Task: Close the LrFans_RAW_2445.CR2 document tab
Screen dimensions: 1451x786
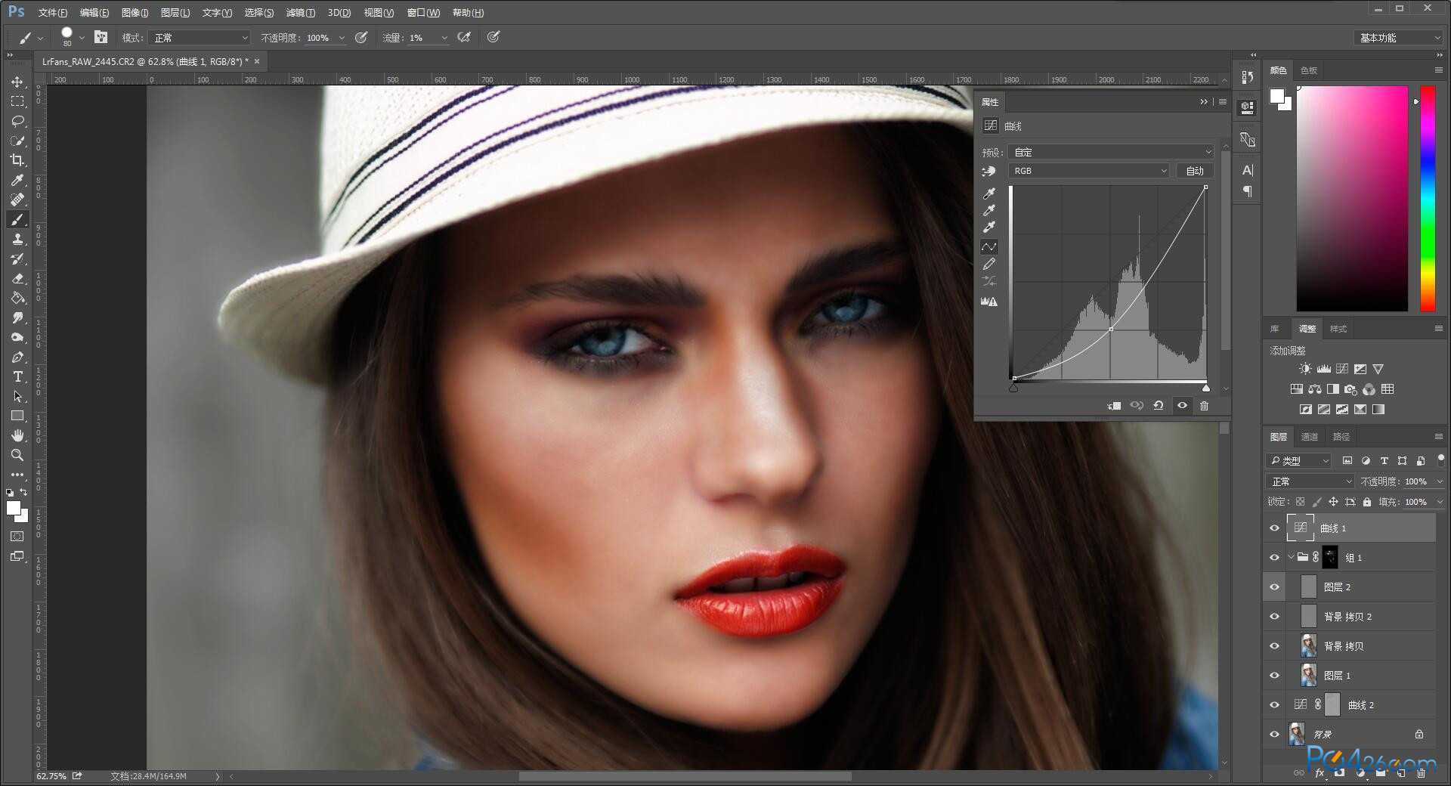Action: click(x=257, y=61)
